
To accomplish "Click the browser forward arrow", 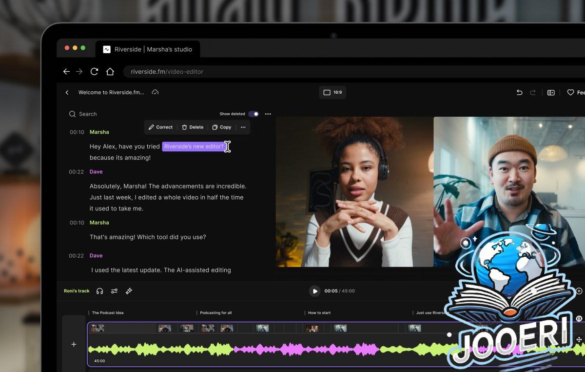I will click(80, 71).
